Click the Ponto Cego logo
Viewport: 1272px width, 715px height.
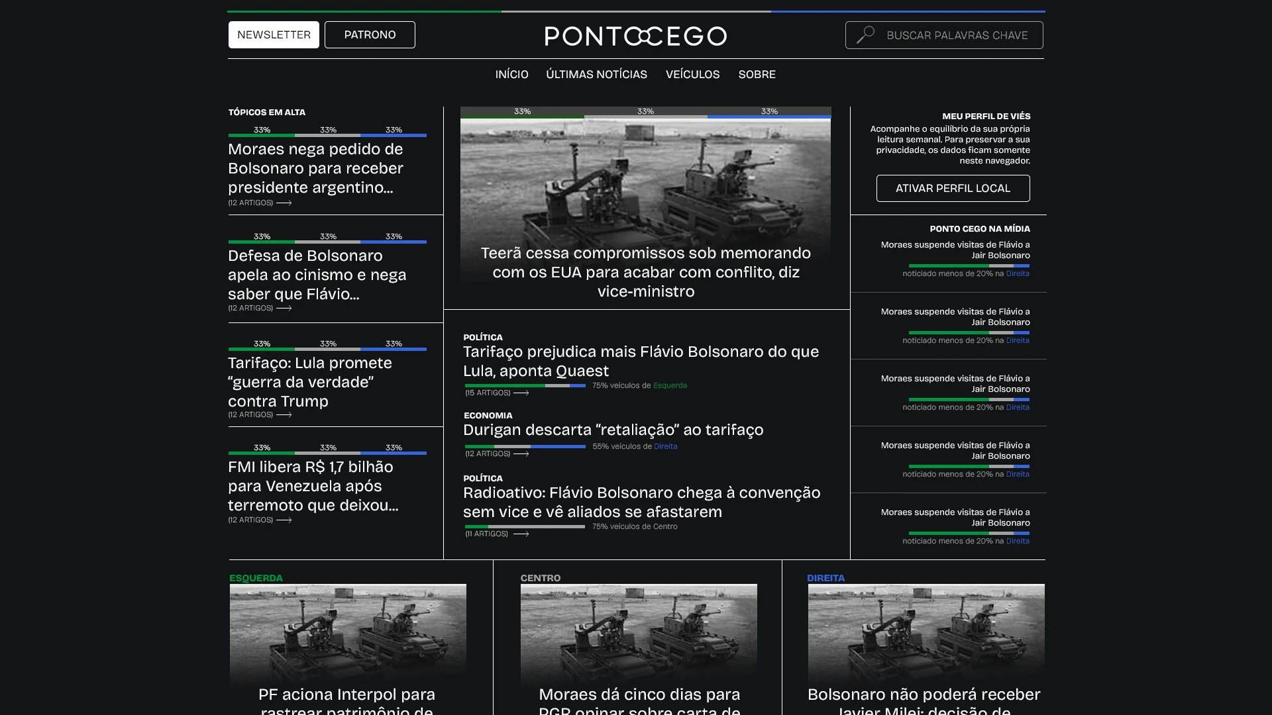point(636,36)
